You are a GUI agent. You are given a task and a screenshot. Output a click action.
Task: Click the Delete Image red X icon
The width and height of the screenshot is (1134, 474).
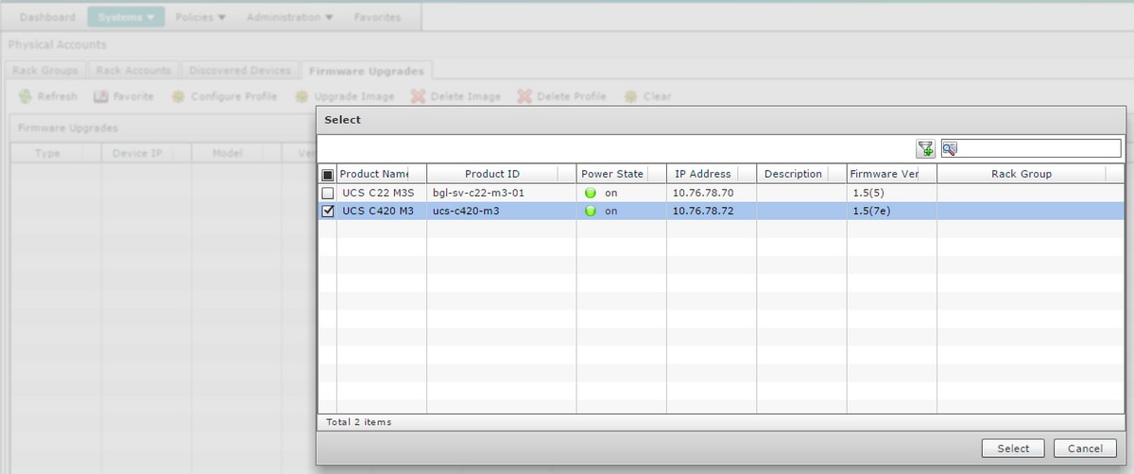tap(418, 96)
